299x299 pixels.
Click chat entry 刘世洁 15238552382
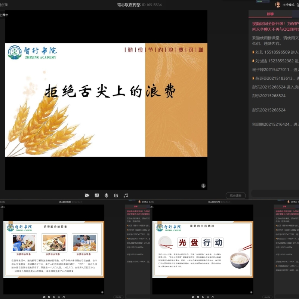pyautogui.click(x=275, y=61)
